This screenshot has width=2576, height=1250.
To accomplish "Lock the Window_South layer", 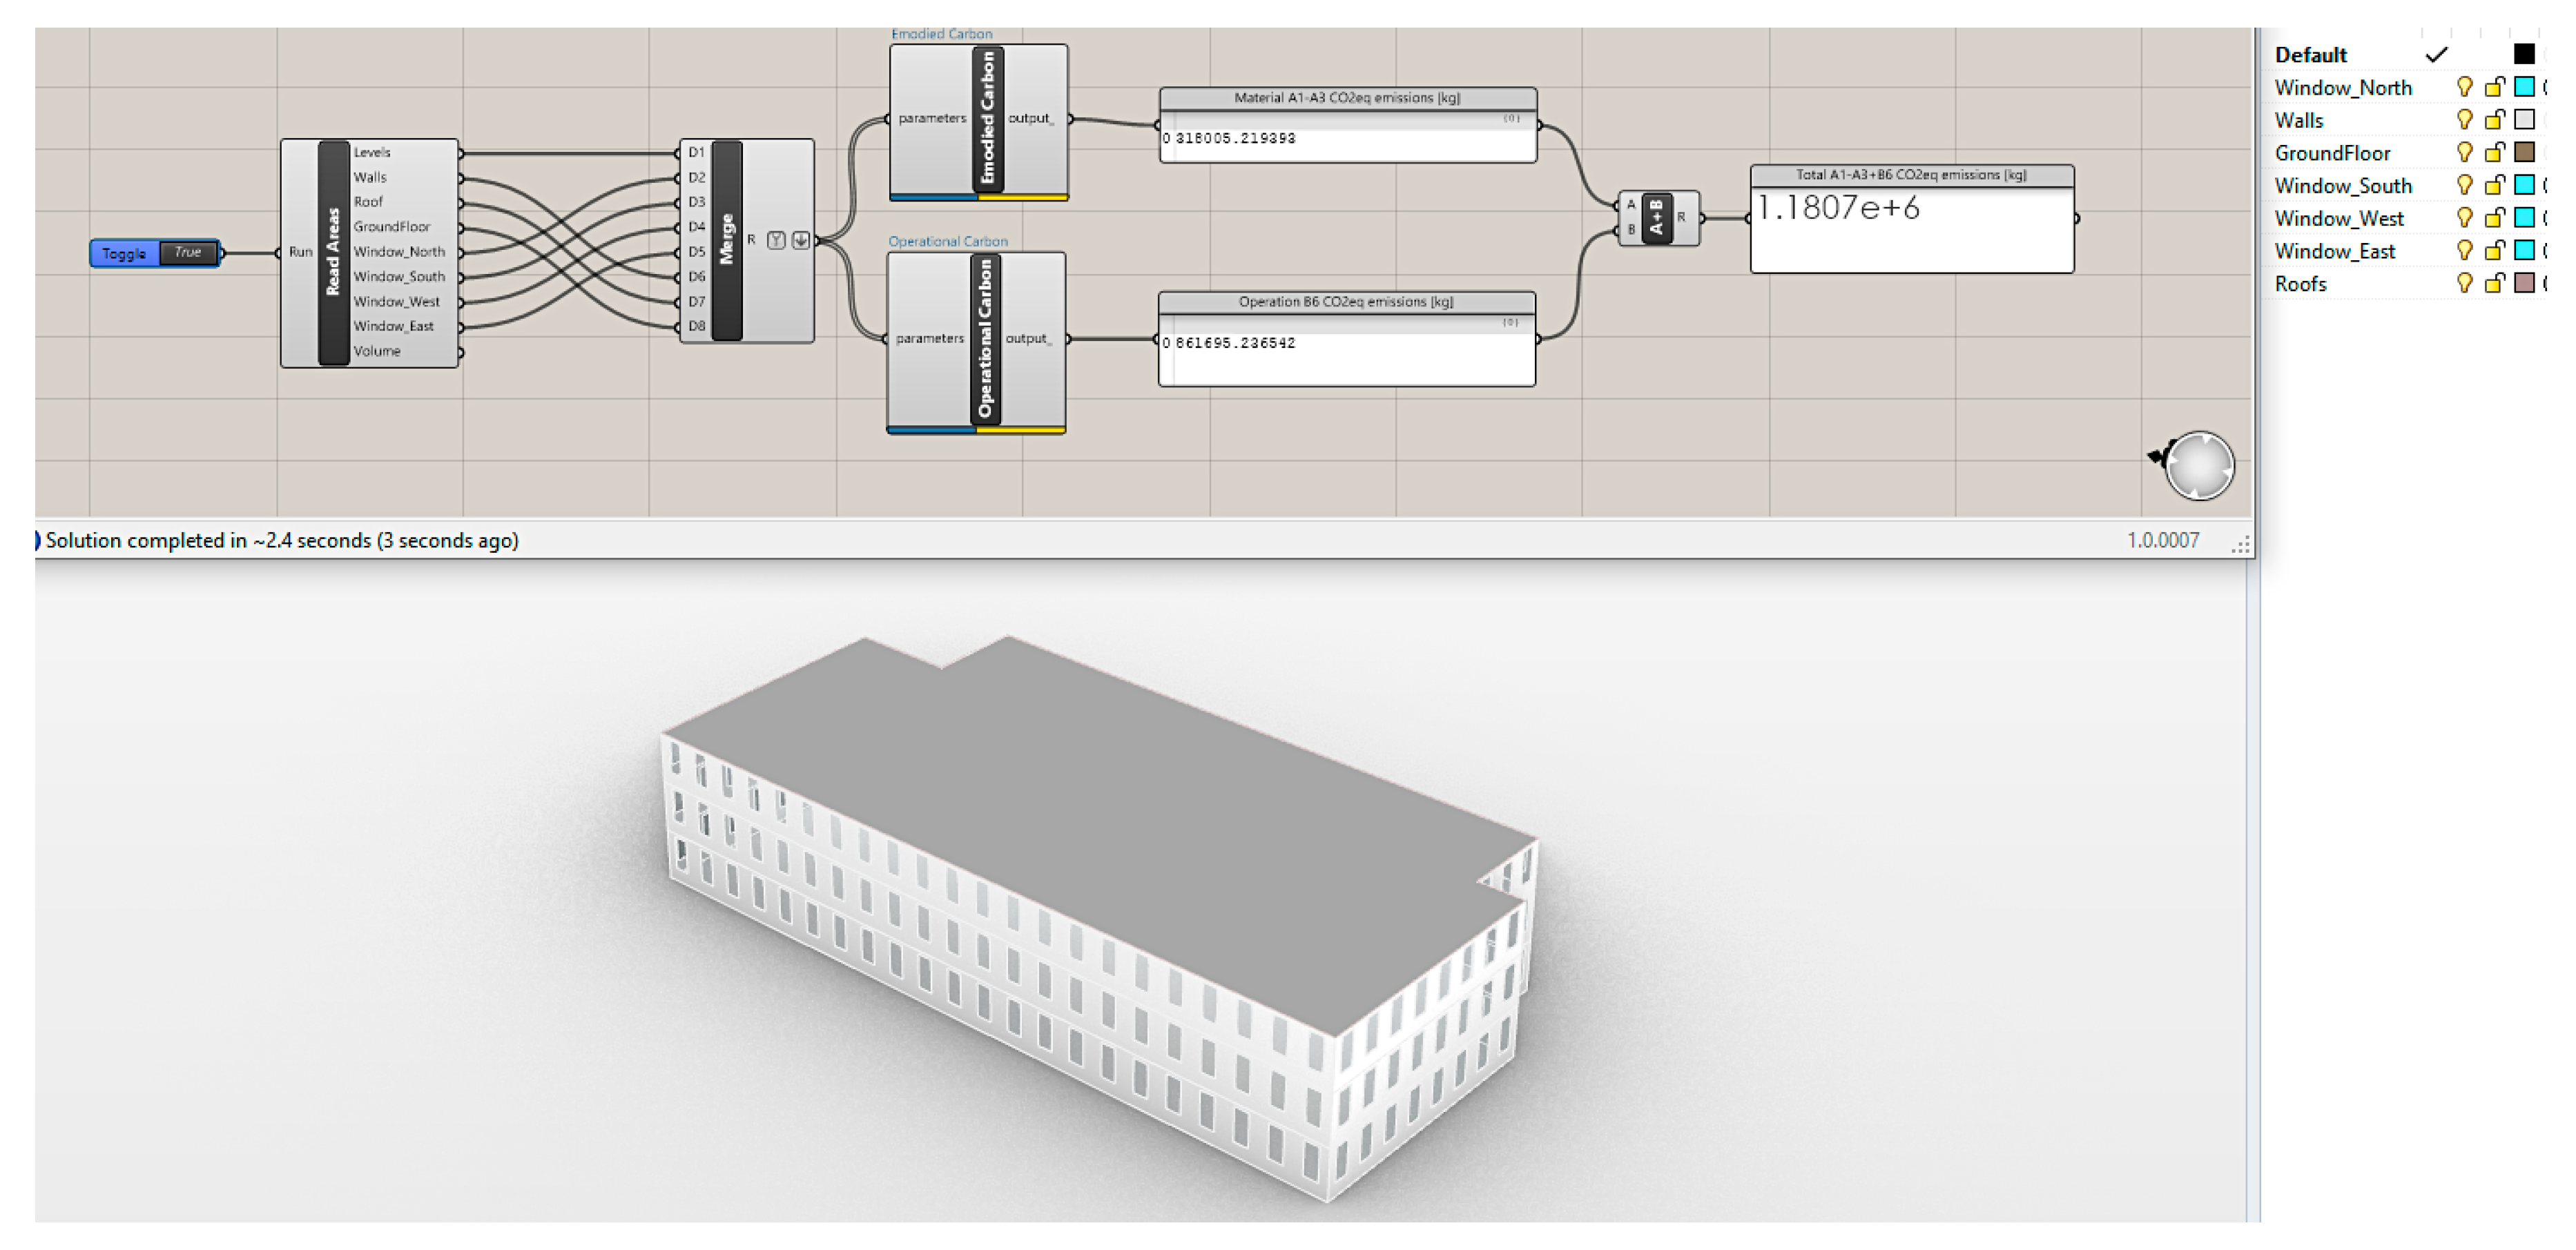I will click(2494, 186).
